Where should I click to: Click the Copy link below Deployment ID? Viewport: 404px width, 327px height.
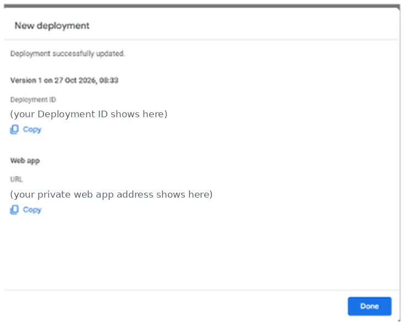pos(32,129)
